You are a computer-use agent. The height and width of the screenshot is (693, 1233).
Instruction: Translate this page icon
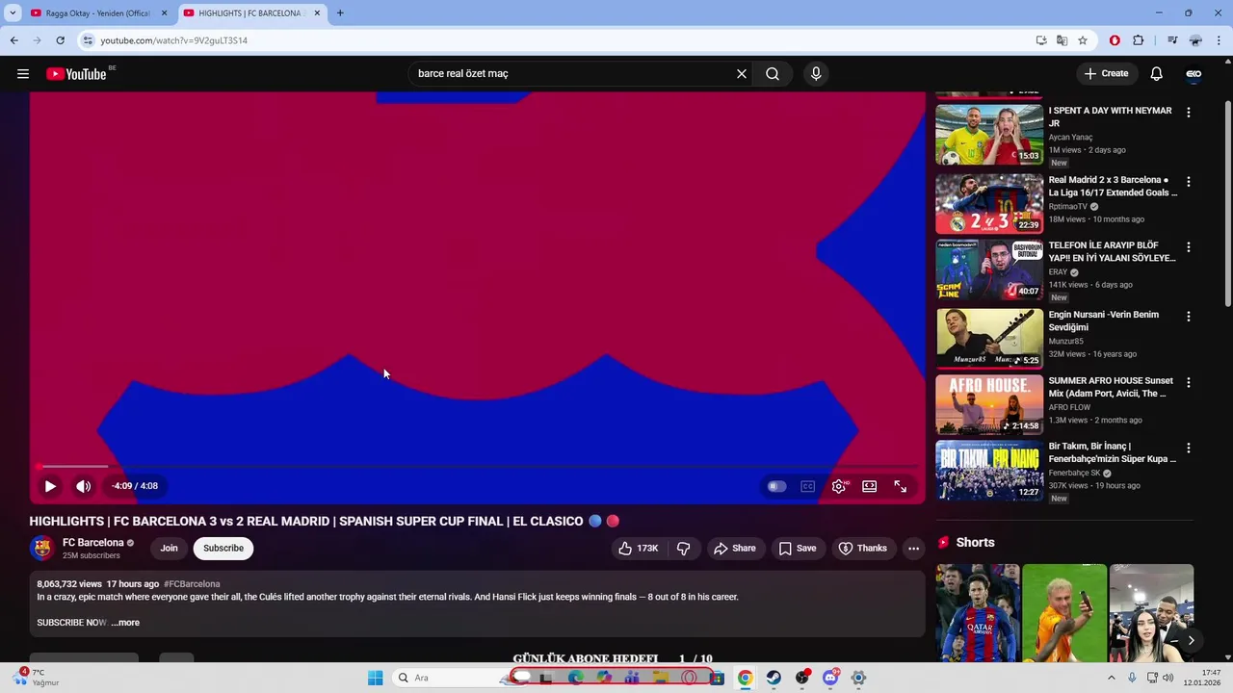point(1062,40)
